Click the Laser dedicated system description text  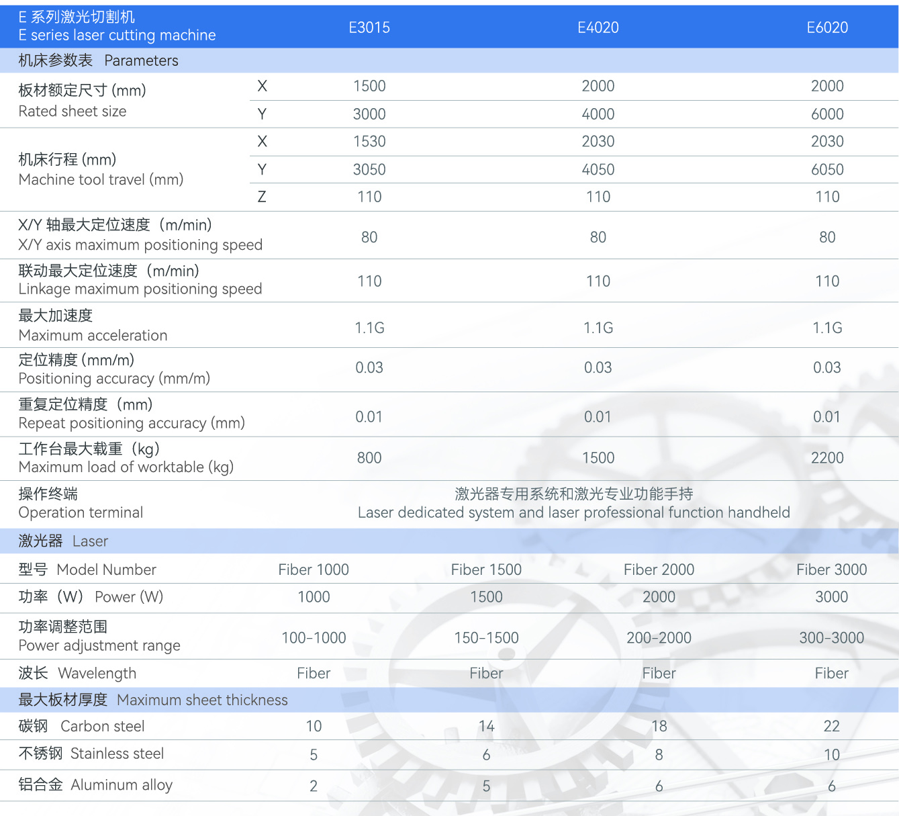(x=573, y=512)
